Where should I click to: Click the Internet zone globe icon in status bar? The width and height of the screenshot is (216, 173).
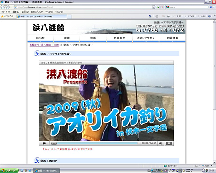pyautogui.click(x=165, y=166)
